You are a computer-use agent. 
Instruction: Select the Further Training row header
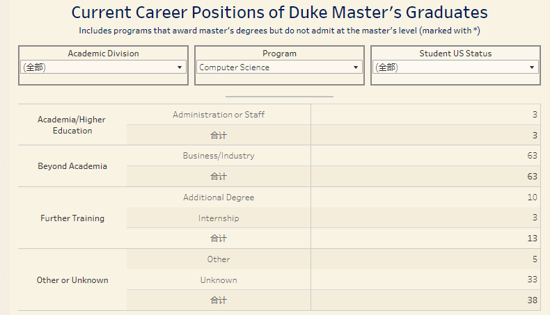[x=72, y=218]
